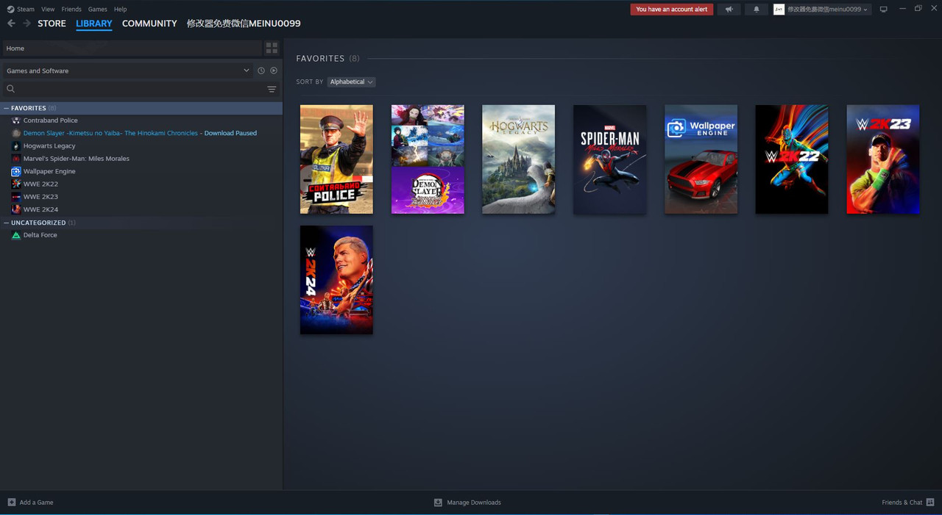This screenshot has height=515, width=942.
Task: Click the Friends & Chat icon
Action: 930,503
